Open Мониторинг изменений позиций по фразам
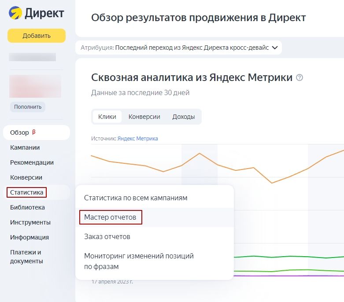Screen dimensions: 344x302 click(x=139, y=261)
